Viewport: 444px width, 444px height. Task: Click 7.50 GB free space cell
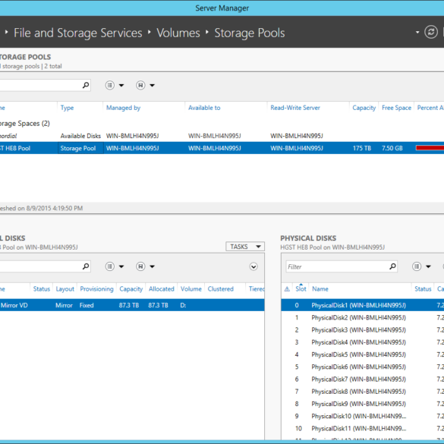[x=392, y=148]
